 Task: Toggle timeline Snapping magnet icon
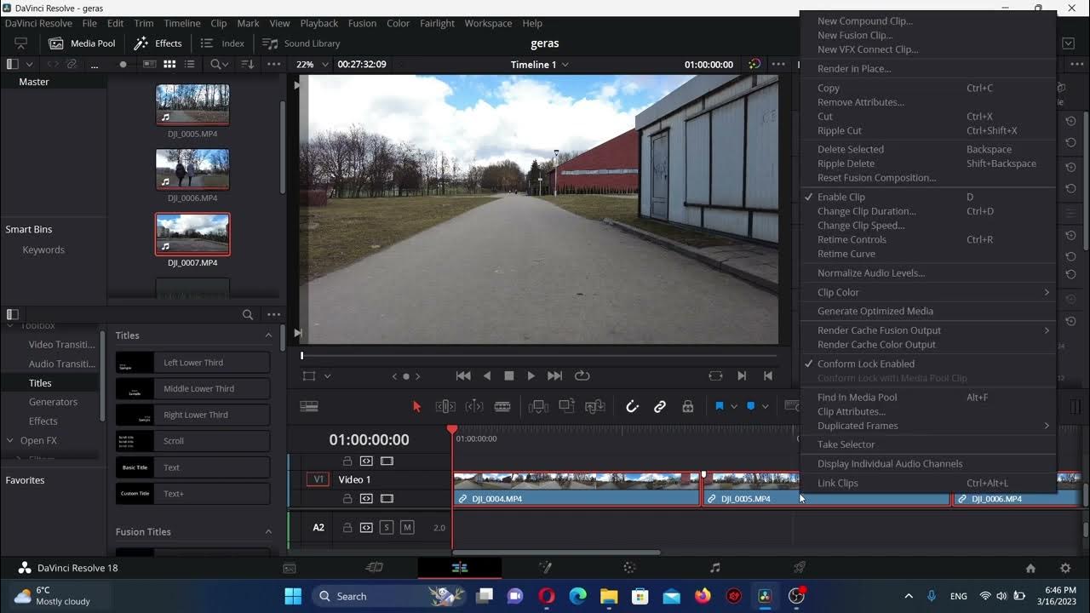(632, 407)
